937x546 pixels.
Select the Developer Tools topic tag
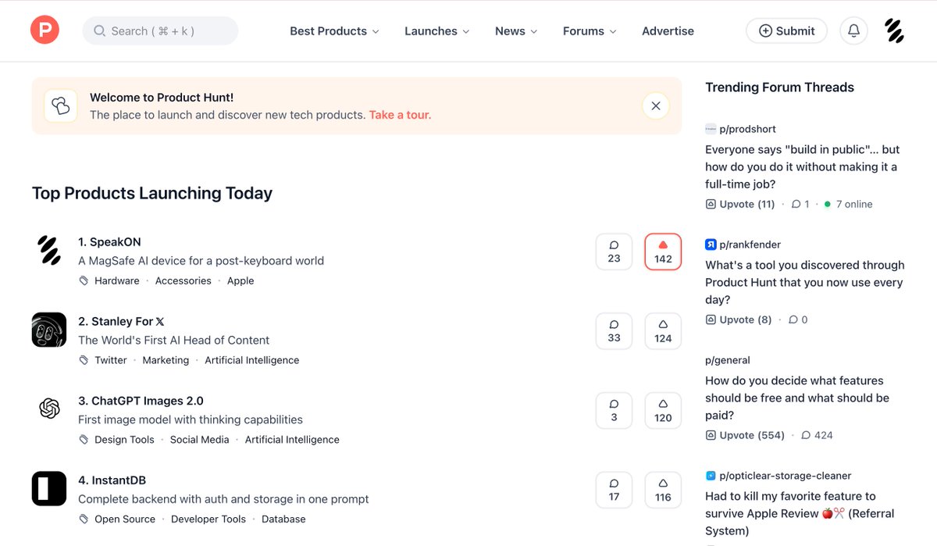tap(208, 519)
